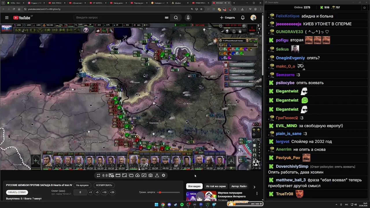This screenshot has height=208, width=370.
Task: Focus the split minutes input field
Action: click(x=80, y=192)
